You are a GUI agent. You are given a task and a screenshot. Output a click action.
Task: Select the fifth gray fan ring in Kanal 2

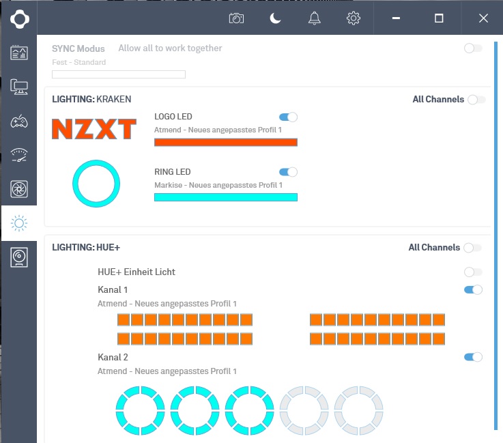358,411
